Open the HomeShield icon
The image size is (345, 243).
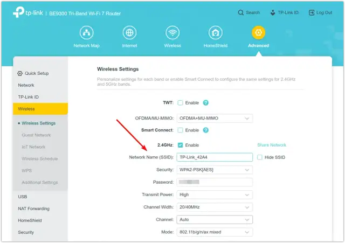(x=216, y=33)
